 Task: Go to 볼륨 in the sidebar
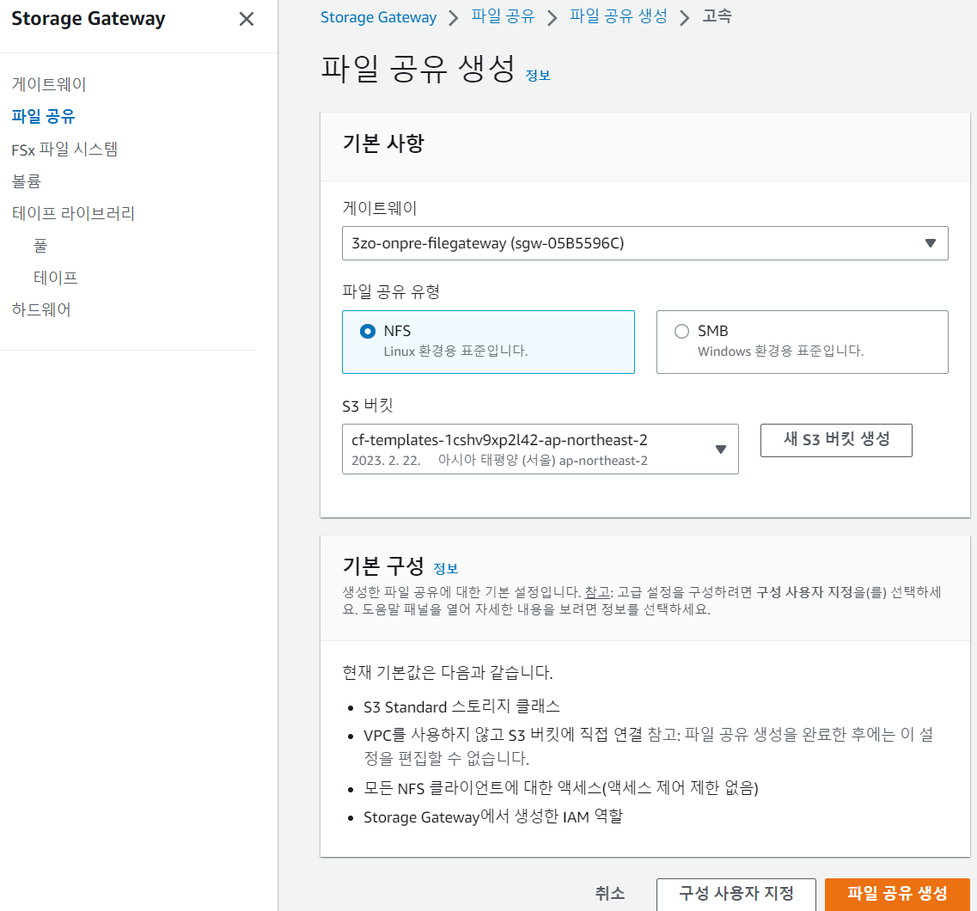pyautogui.click(x=26, y=181)
